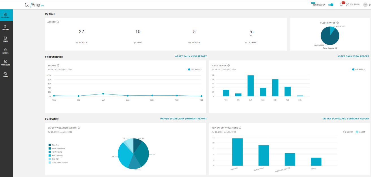Open the notifications bell with 12 badge
Image resolution: width=371 pixels, height=177 pixels.
341,5
